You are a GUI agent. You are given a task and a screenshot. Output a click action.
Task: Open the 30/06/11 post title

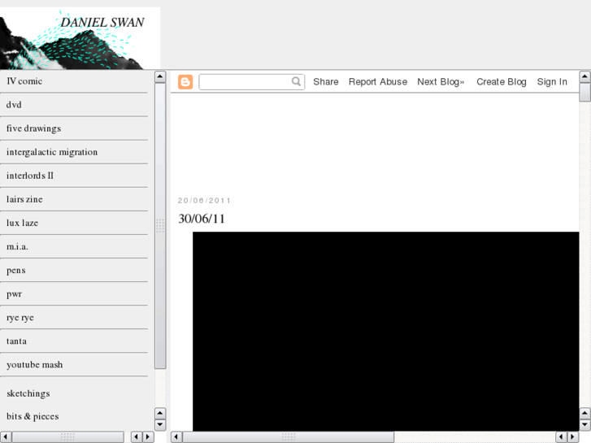pyautogui.click(x=202, y=219)
